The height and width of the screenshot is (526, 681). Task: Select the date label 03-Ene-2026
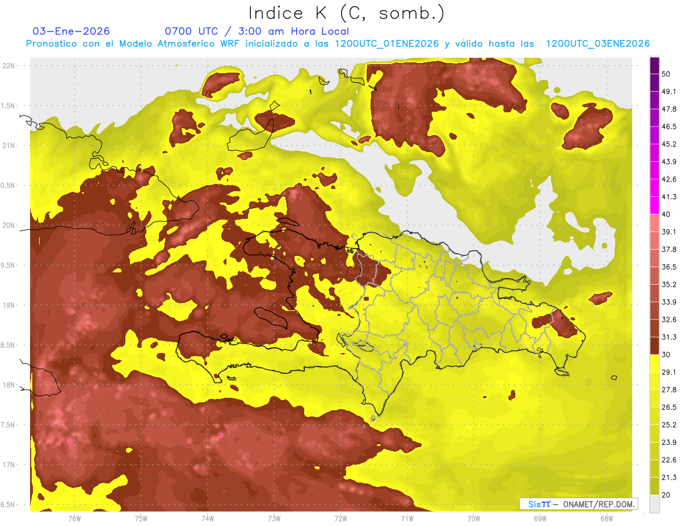pos(72,31)
